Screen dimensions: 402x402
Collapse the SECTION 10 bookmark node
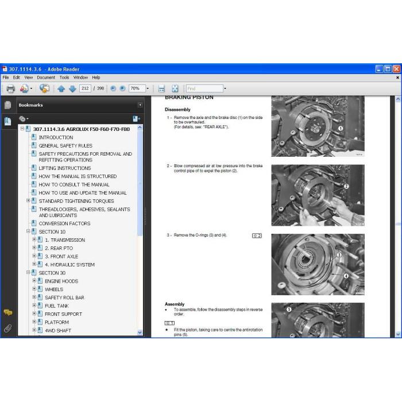[28, 231]
